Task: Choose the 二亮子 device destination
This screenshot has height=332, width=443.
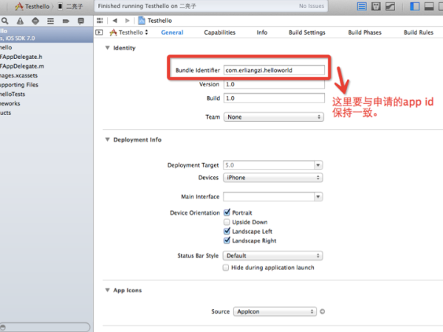Action: [71, 6]
